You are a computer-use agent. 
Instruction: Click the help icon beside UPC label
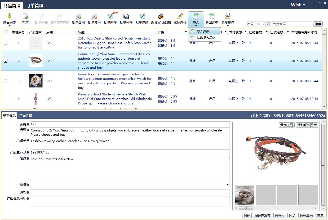(x=28, y=192)
